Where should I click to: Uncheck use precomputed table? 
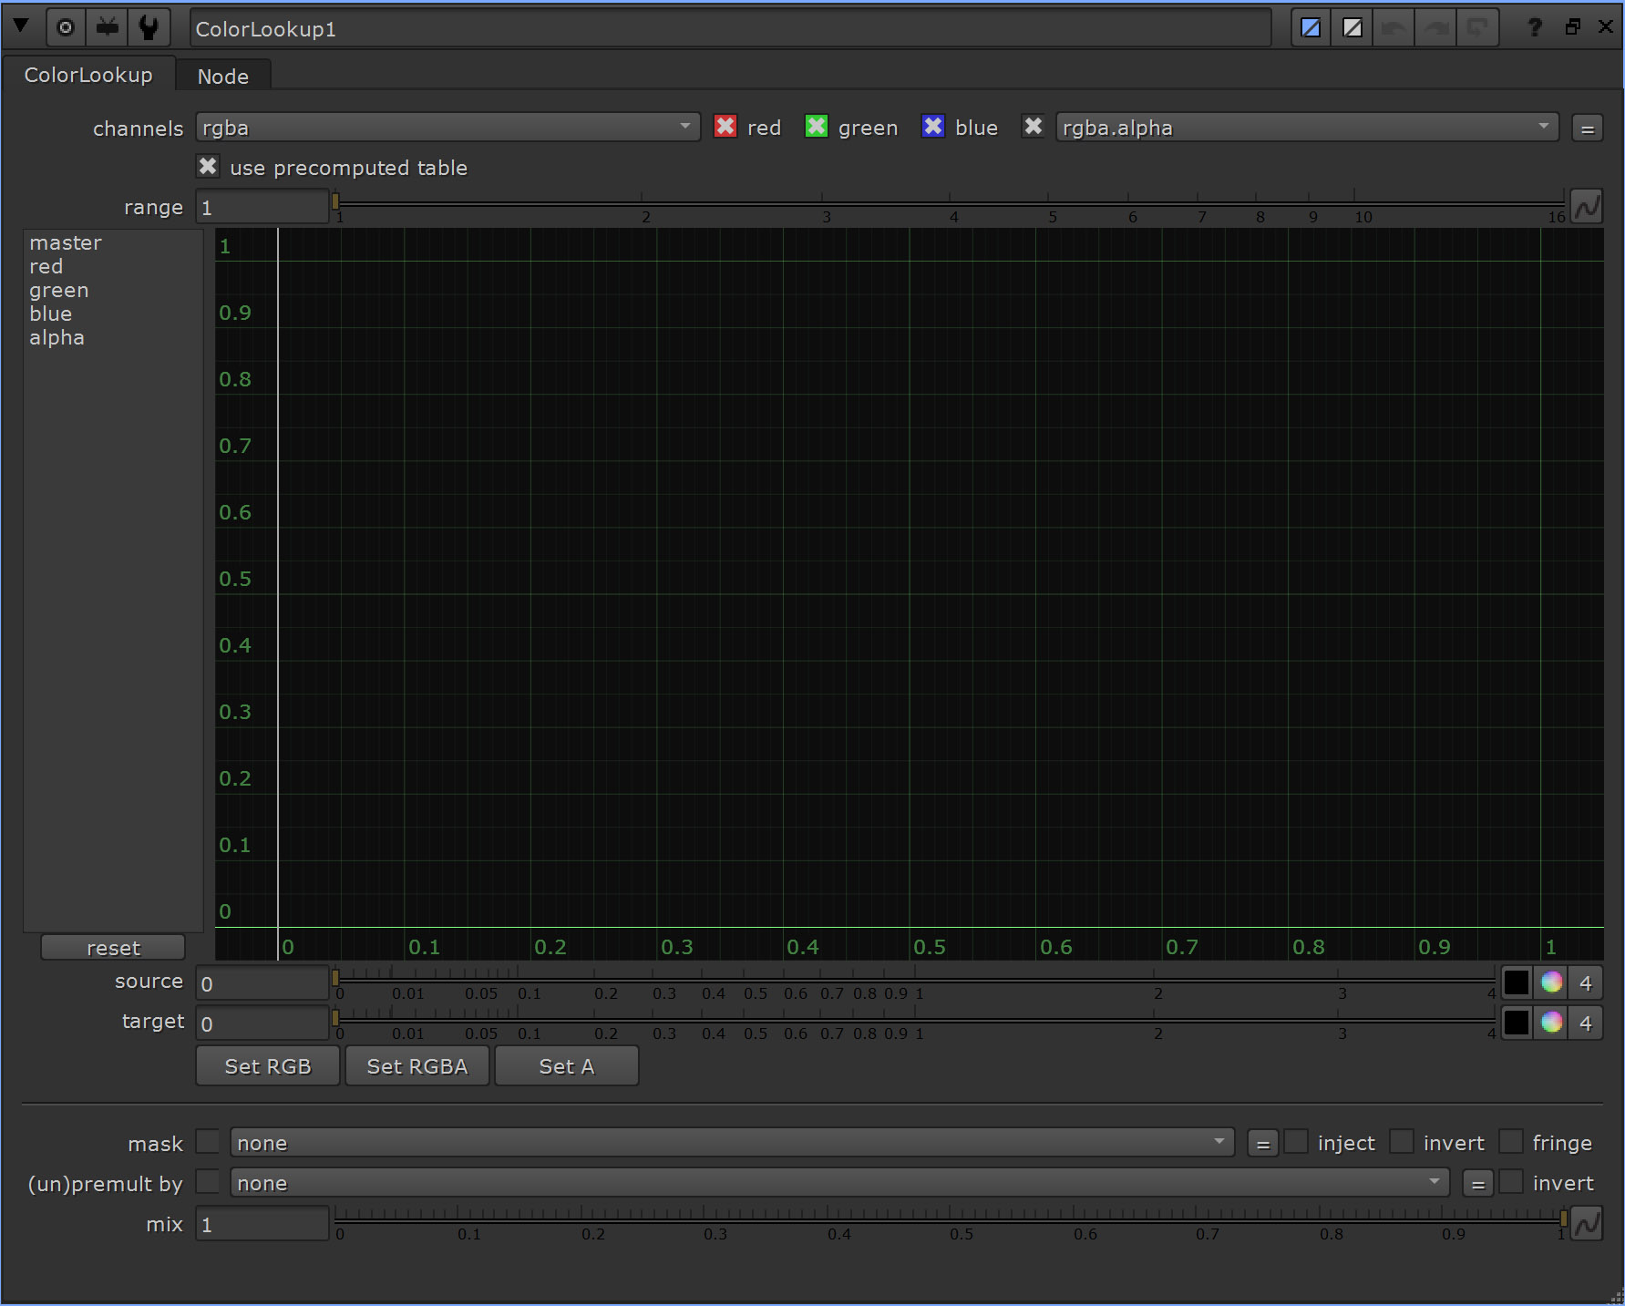tap(208, 166)
